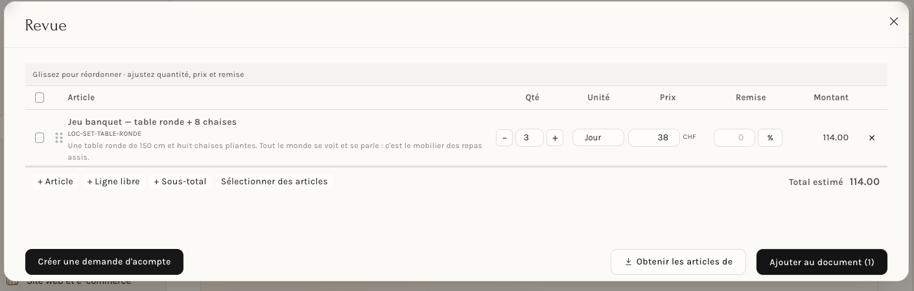Close the Revue dialog with the X icon
The width and height of the screenshot is (914, 291).
coord(894,21)
